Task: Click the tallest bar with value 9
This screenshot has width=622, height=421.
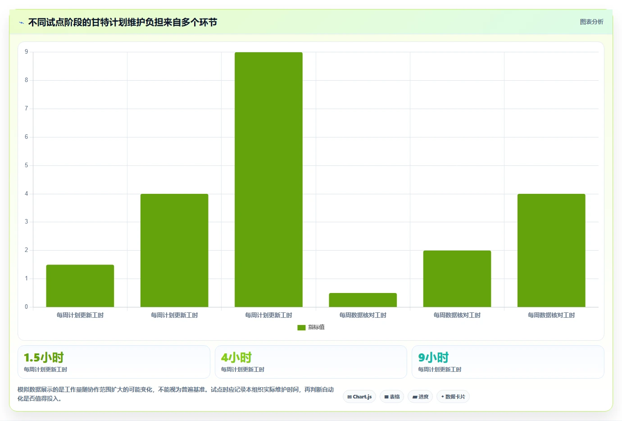Action: click(x=268, y=179)
